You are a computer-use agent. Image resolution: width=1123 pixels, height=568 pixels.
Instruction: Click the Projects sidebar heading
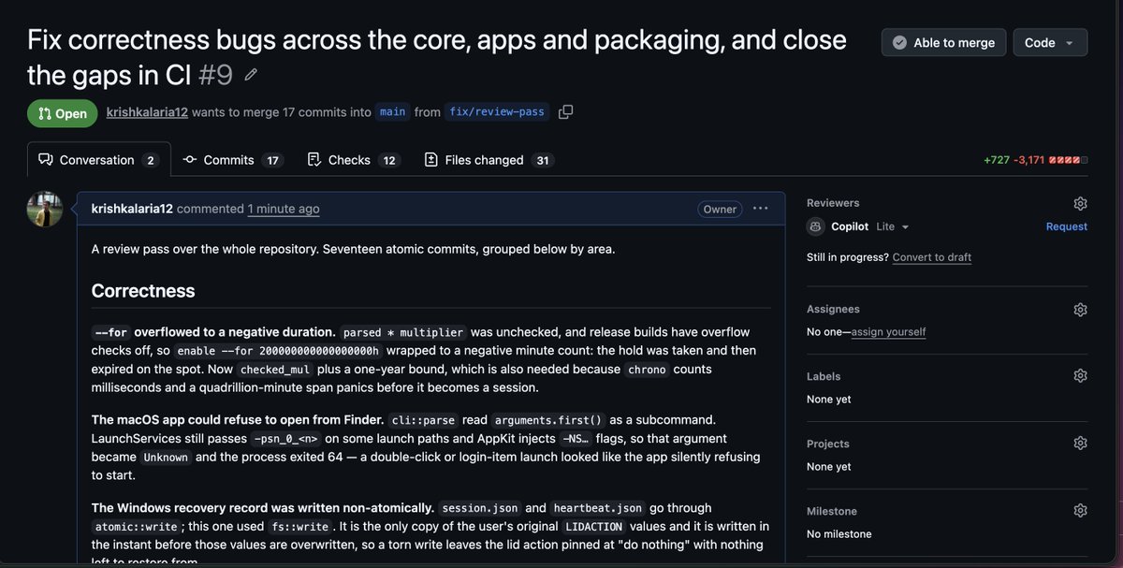click(x=827, y=444)
